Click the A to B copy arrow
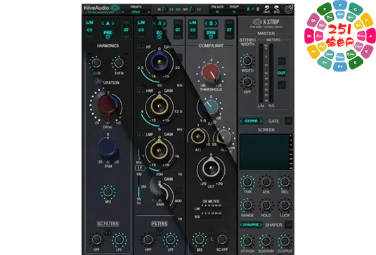376x255 pixels. click(x=253, y=9)
